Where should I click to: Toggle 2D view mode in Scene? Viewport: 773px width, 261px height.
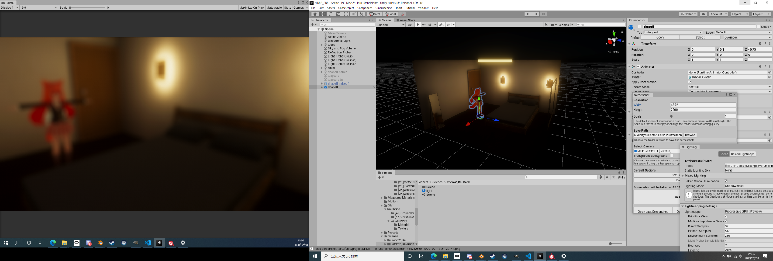[409, 25]
